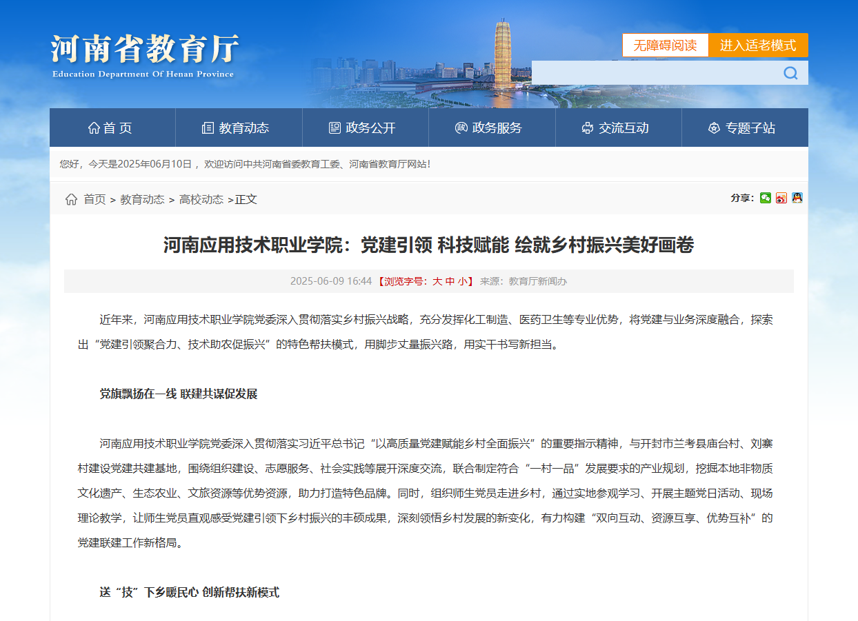Click the 政务服务 nav icon

(x=461, y=128)
